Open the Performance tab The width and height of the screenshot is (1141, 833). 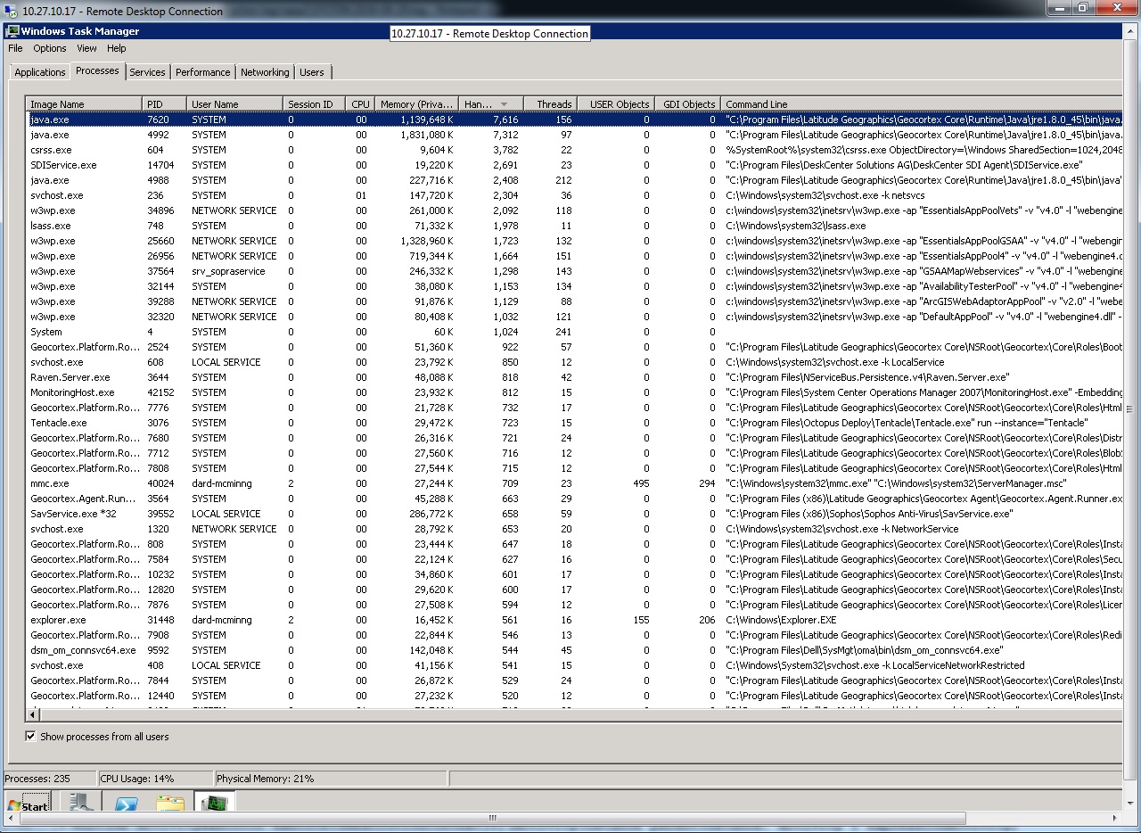(202, 72)
